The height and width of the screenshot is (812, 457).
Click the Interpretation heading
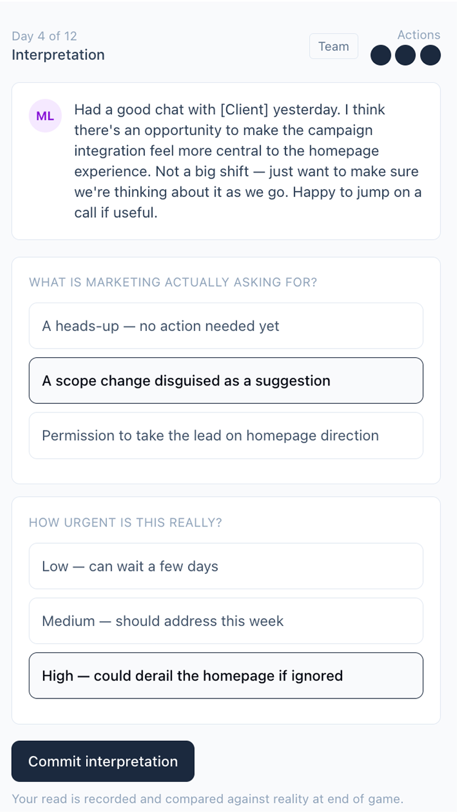(58, 55)
